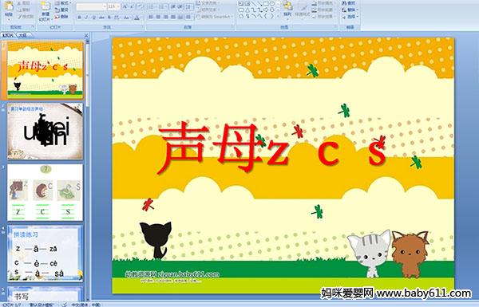This screenshot has width=479, height=307.
Task: Click the slide title 声母z c s
Action: (x=272, y=148)
